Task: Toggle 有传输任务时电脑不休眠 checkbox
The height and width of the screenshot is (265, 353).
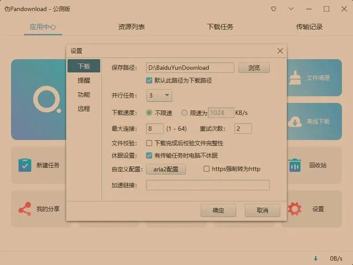Action: (x=149, y=155)
